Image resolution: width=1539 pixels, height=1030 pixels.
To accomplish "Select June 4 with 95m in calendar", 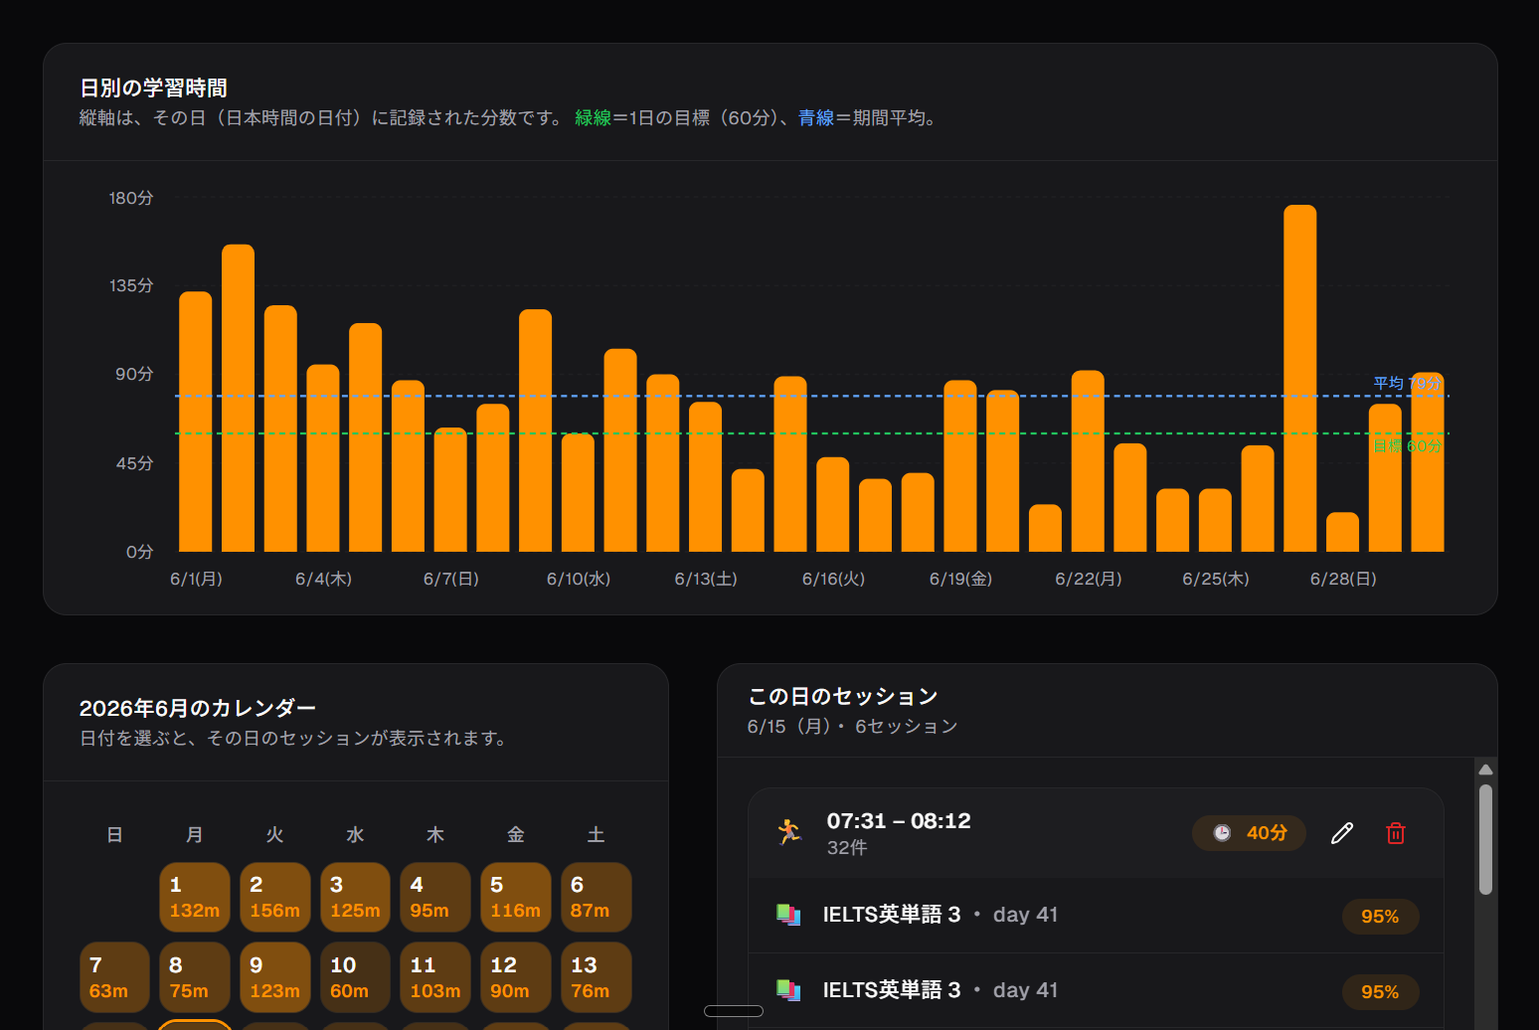I will (x=435, y=898).
